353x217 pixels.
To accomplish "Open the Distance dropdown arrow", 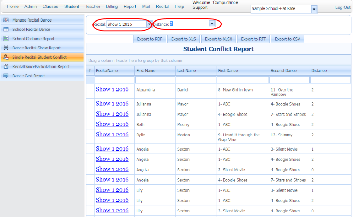I will point(212,23).
